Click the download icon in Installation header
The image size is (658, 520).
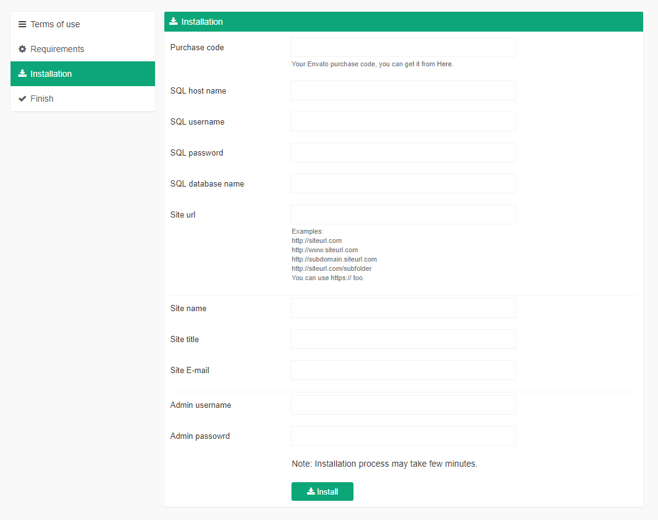point(173,22)
